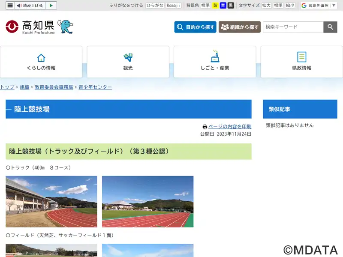Open くらしの情報 house icon tile
This screenshot has height=257, width=343.
[x=41, y=62]
